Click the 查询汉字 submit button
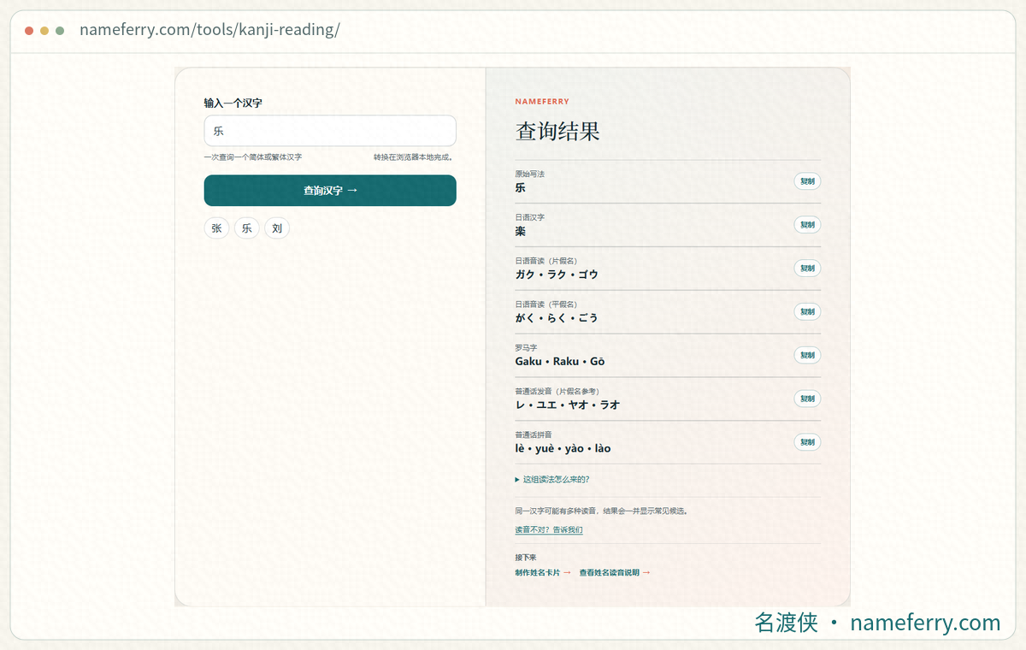This screenshot has width=1026, height=650. 330,191
